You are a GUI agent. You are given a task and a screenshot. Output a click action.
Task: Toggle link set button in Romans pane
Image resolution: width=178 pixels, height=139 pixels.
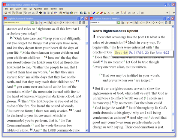pos(127,23)
